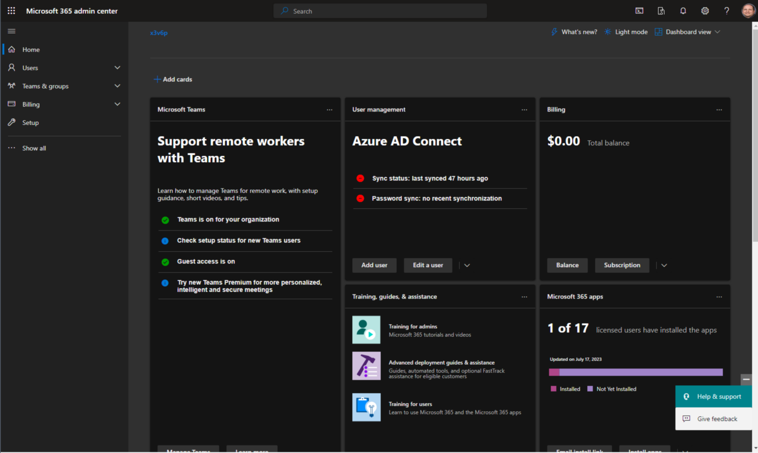Screen dimensions: 758x453
Task: Open the app launcher grid icon
Action: click(11, 10)
